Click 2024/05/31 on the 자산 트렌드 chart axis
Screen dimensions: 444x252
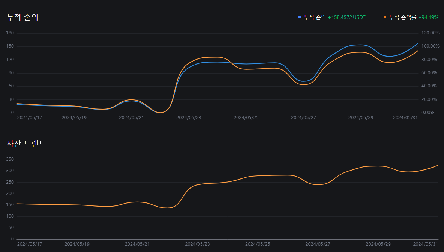click(x=426, y=244)
